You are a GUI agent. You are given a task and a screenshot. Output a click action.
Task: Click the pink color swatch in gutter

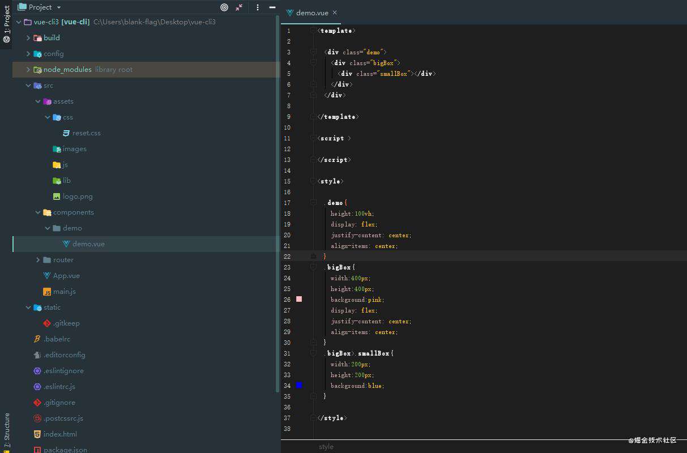pos(299,299)
